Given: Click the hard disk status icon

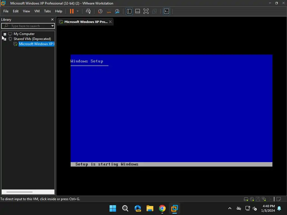Looking at the screenshot, I should 246,199.
